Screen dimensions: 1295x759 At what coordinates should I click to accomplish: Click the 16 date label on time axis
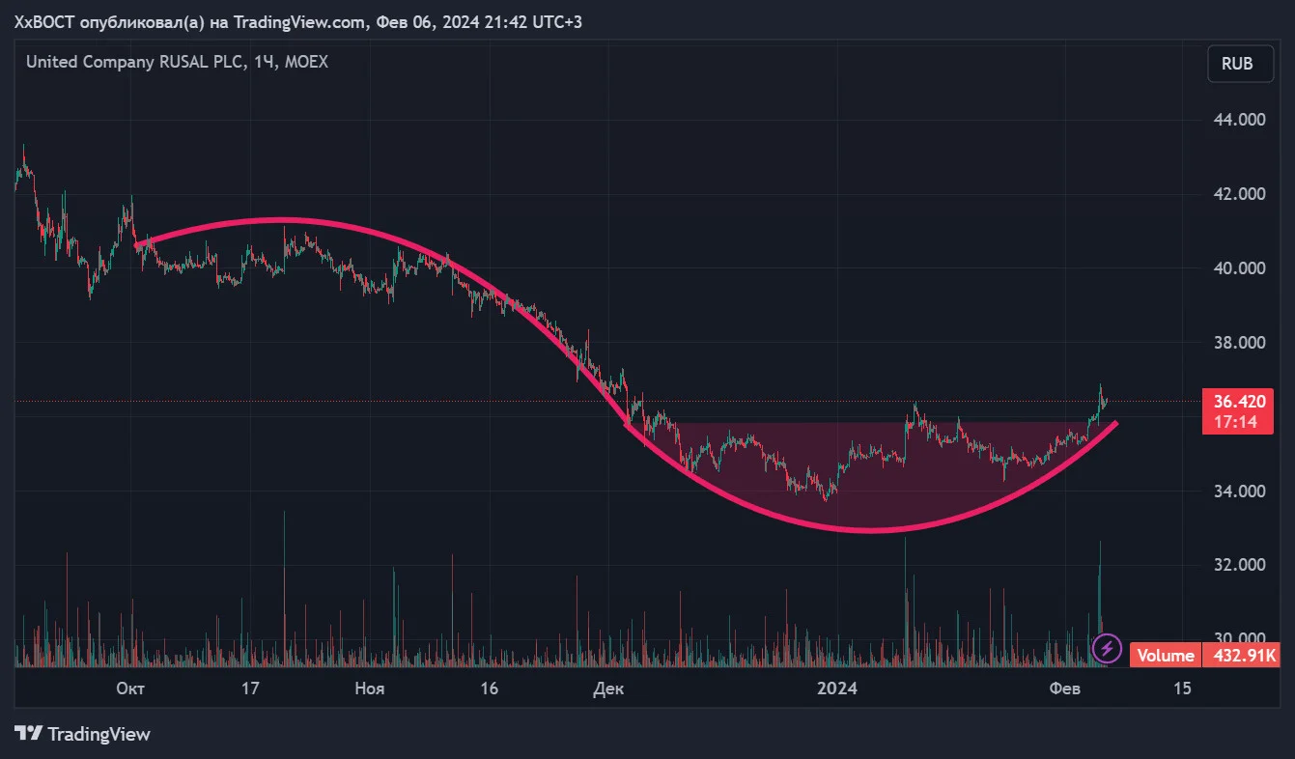489,689
